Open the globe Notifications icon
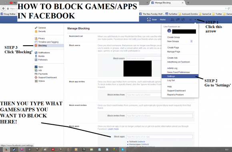 coord(183,20)
